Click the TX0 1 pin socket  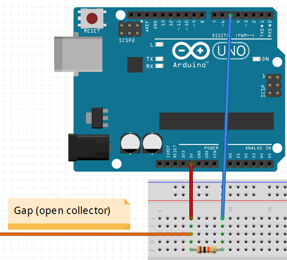pyautogui.click(x=262, y=15)
